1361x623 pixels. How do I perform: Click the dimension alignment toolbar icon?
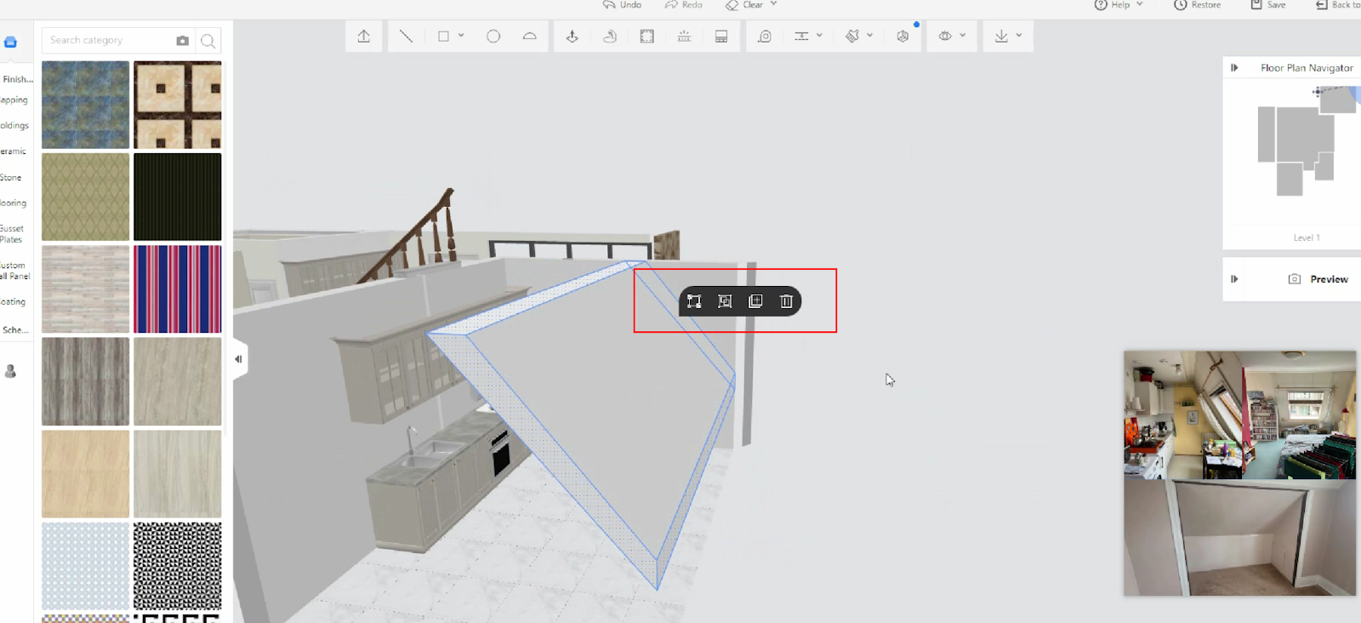pos(801,37)
